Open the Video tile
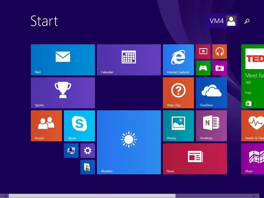This screenshot has width=264, height=198. coord(203,52)
